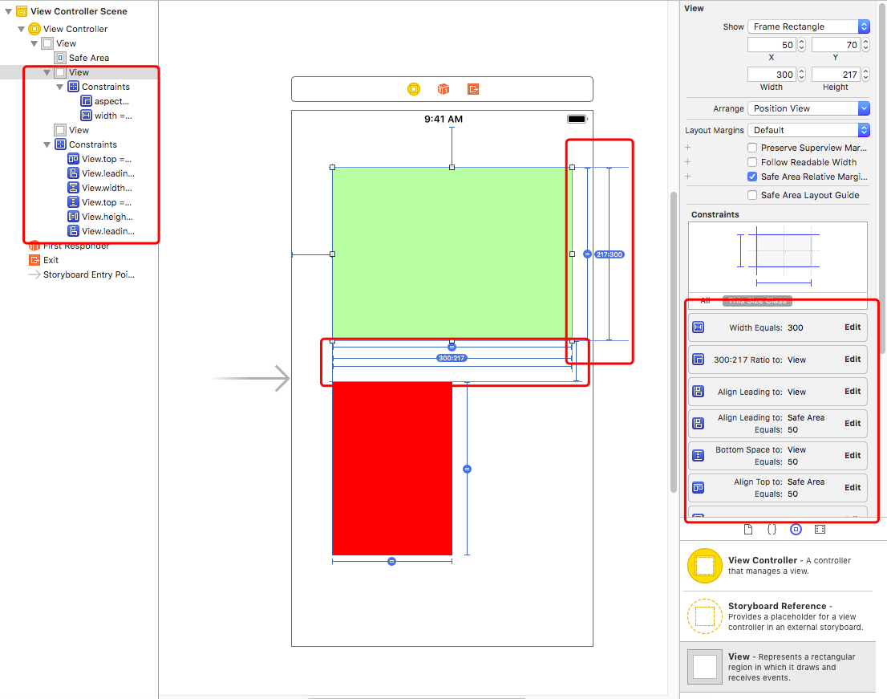Viewport: 887px width, 699px height.
Task: Pick View Controller object in library
Action: [x=778, y=566]
